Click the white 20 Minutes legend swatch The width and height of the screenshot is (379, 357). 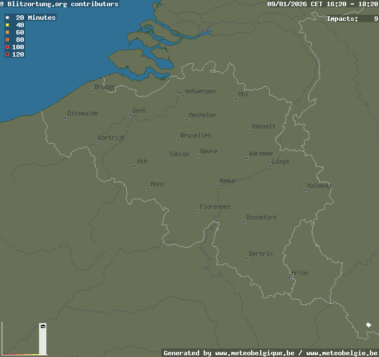[7, 18]
